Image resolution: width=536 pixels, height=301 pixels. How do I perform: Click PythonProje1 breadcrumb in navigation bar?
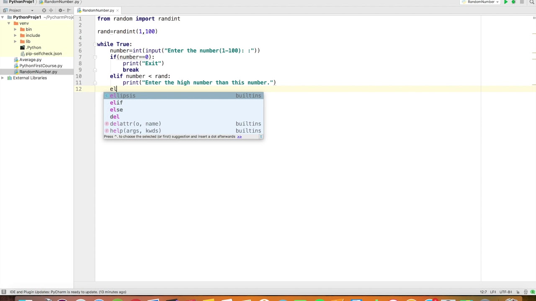tap(18, 2)
